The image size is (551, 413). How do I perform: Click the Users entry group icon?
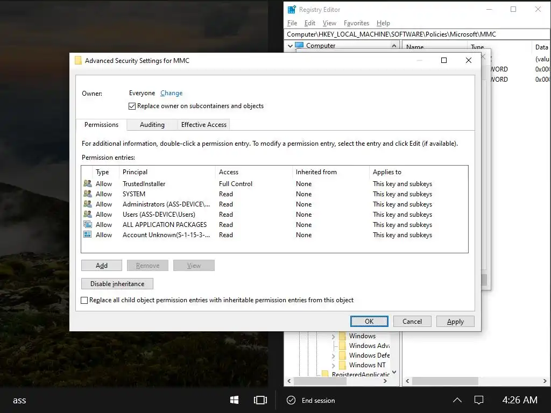[x=88, y=214]
